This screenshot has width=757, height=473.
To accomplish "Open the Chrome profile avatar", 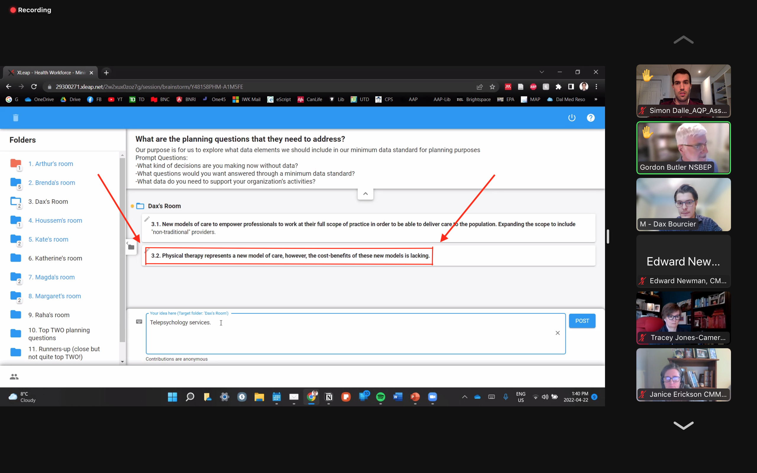I will click(x=584, y=87).
